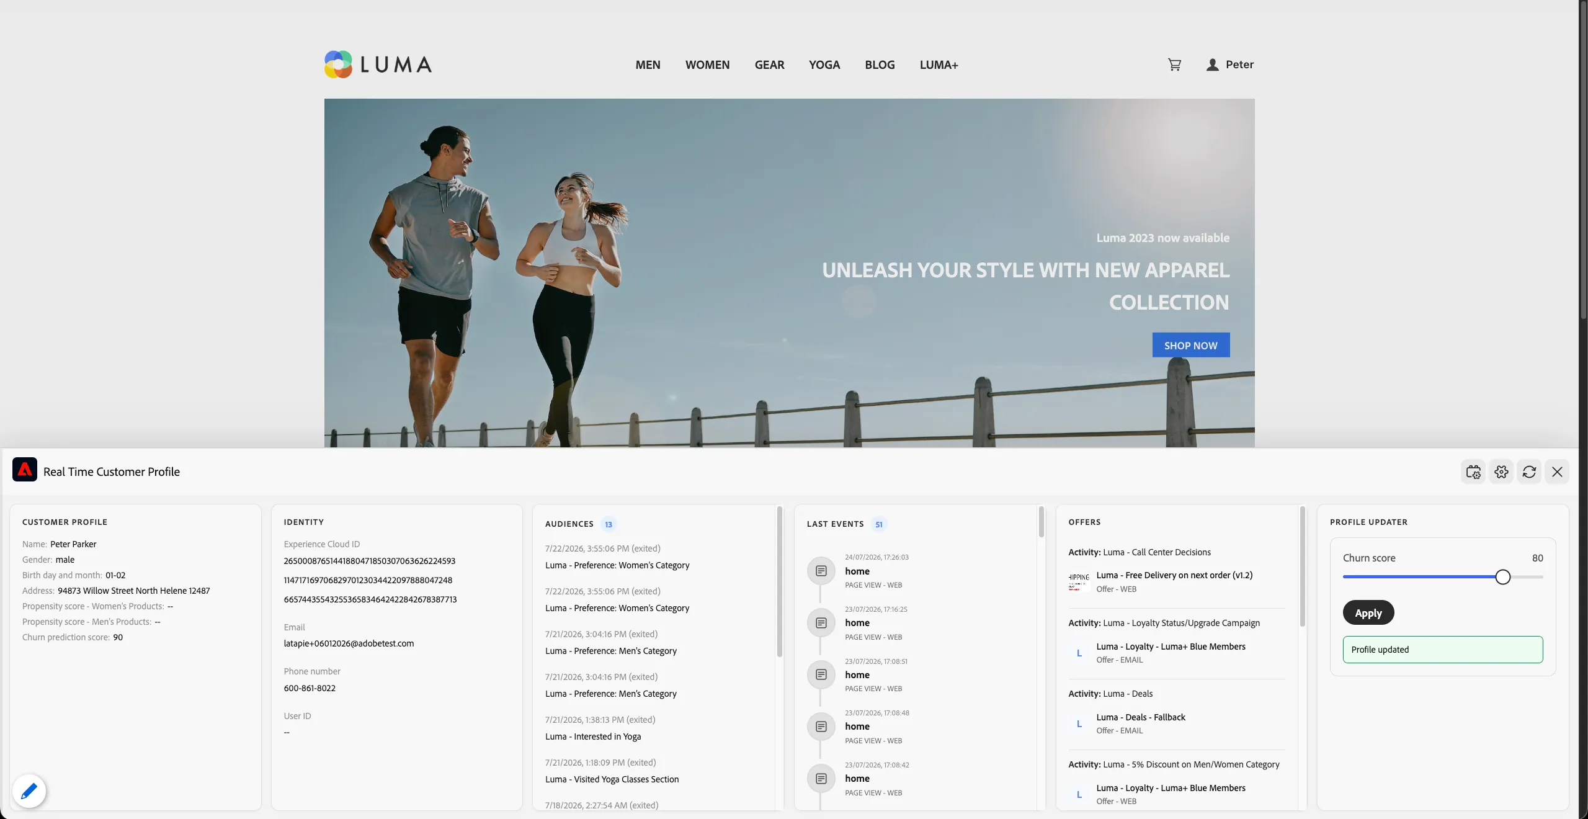Screen dimensions: 1588x819
Task: Click the L icon beside Loyalty offer under Loyalty Status/Upgrade Campaign
Action: [1079, 653]
